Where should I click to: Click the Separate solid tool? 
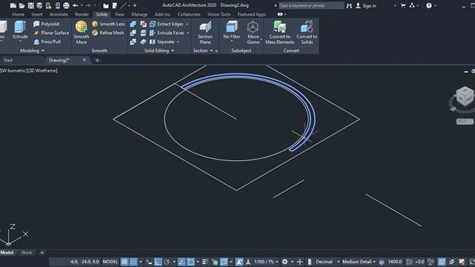[162, 42]
